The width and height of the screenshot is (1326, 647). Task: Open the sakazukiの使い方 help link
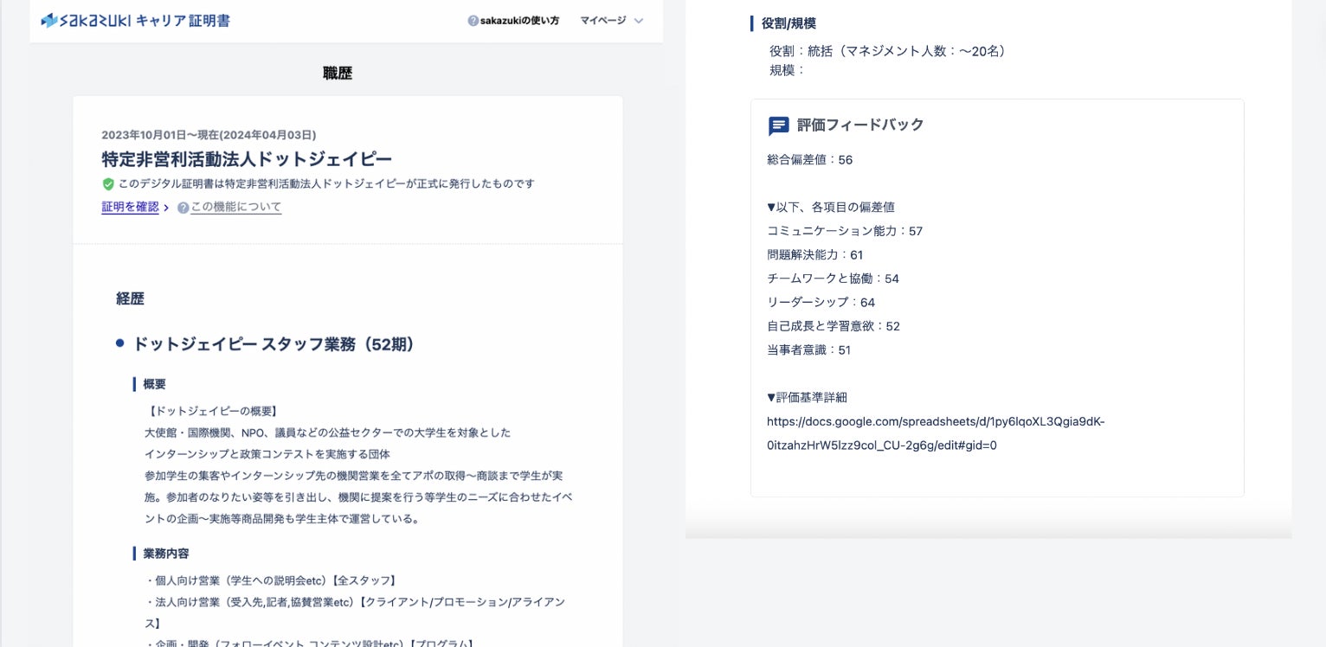[x=519, y=21]
